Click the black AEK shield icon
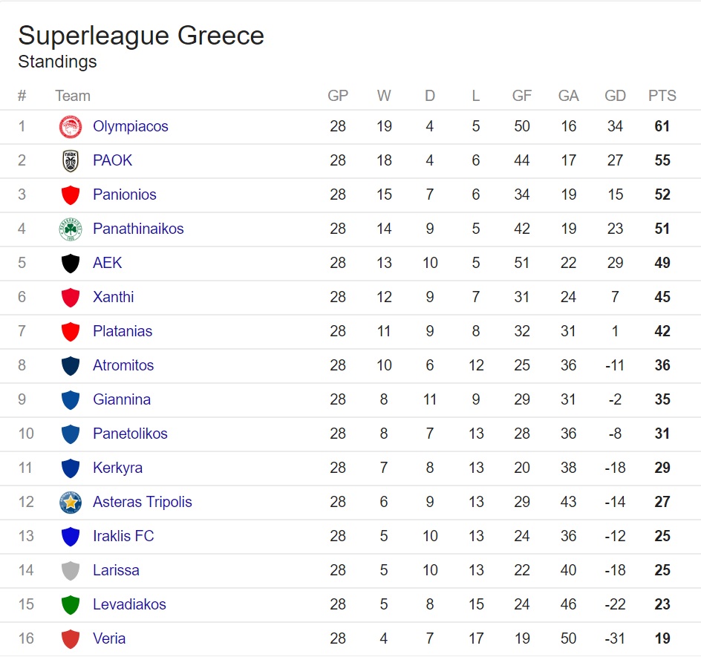The height and width of the screenshot is (657, 701). [x=71, y=264]
